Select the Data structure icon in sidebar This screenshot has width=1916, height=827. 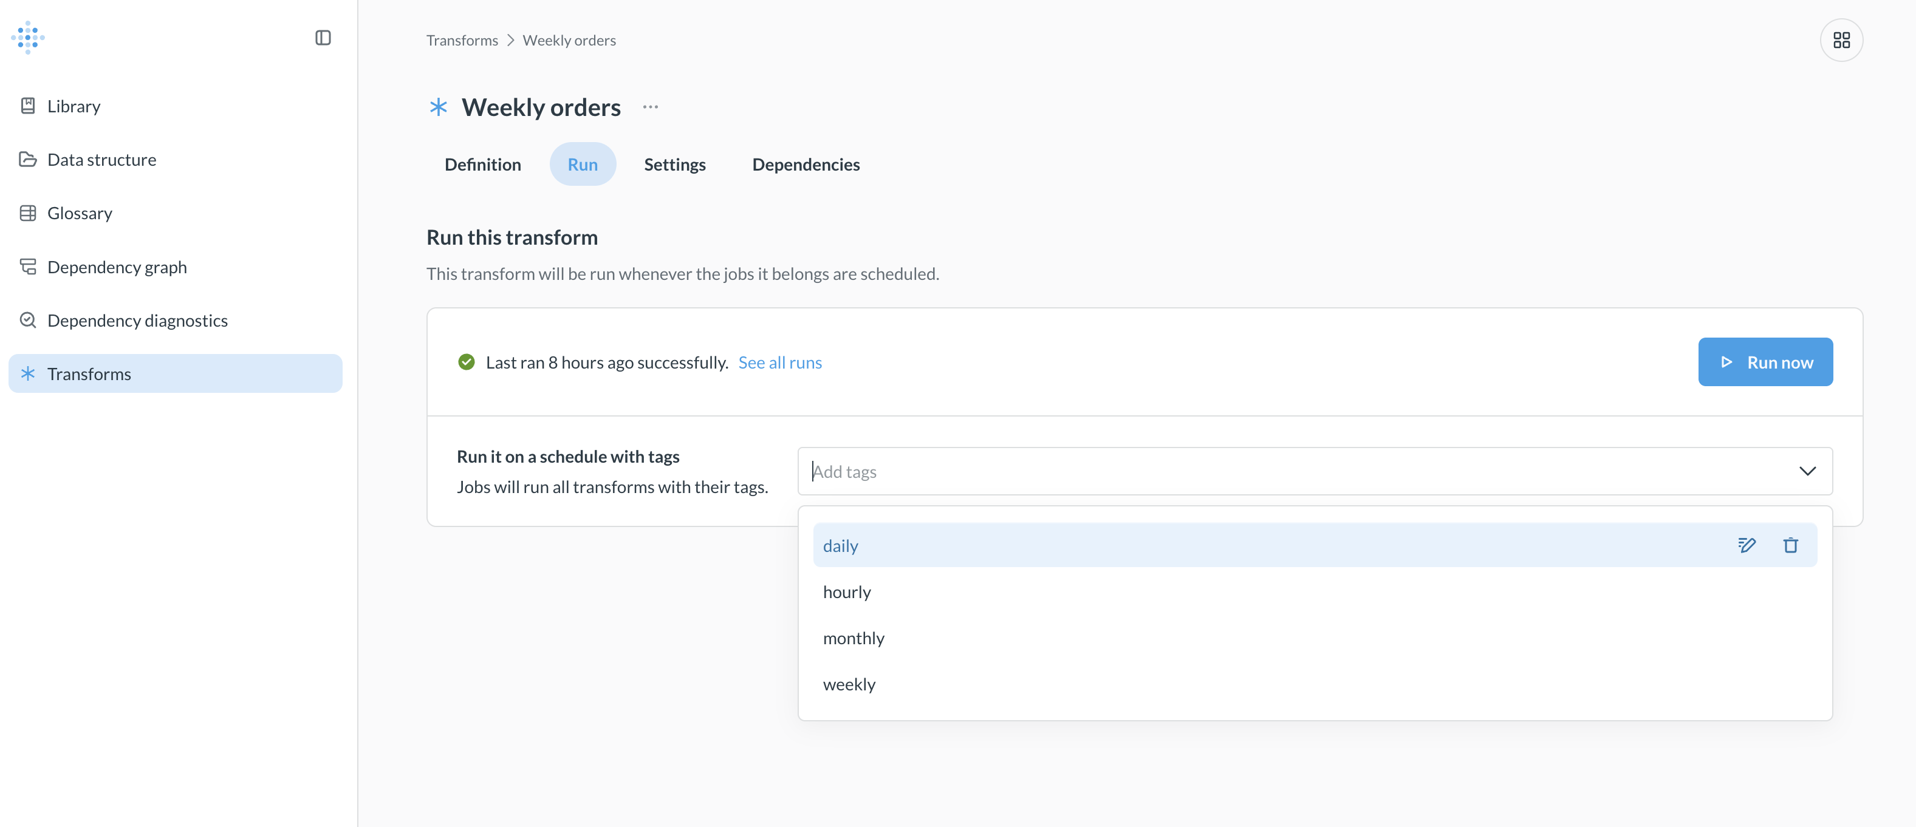29,159
